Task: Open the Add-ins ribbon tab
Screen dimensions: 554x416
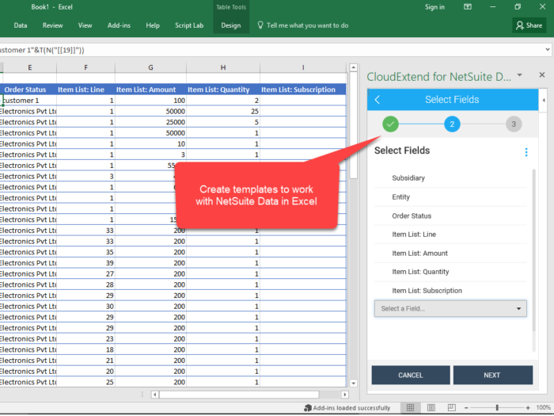Action: [x=119, y=25]
